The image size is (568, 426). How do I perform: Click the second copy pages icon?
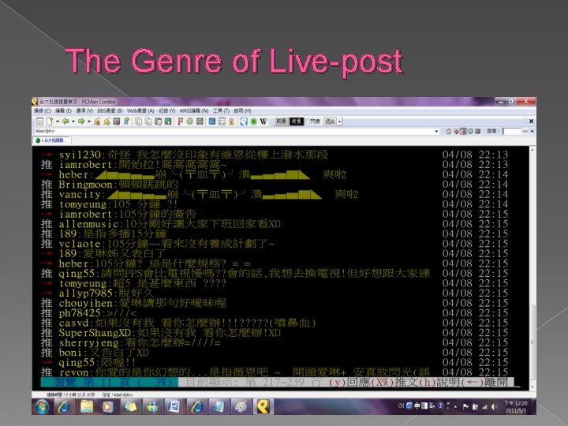pyautogui.click(x=148, y=121)
